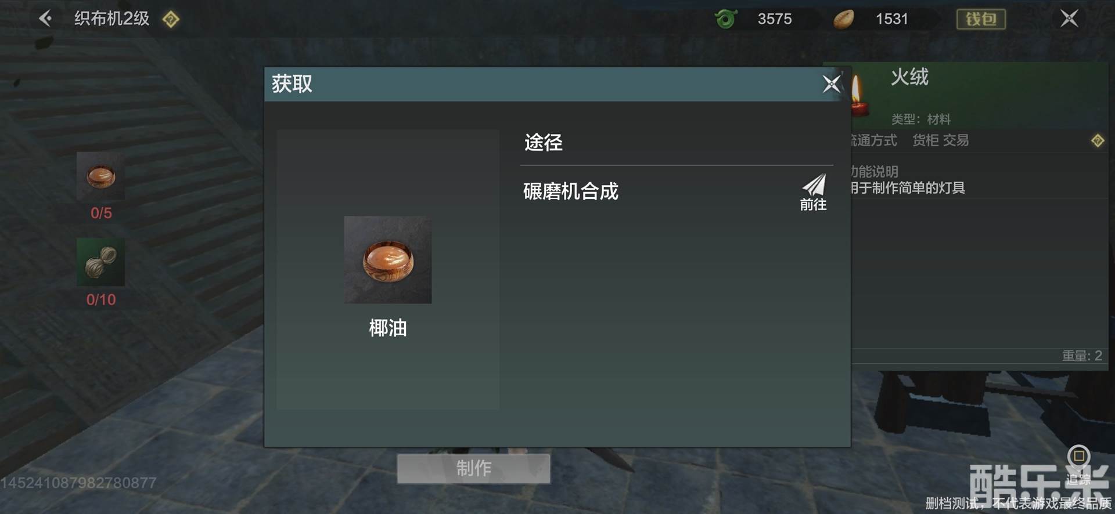Tap the 1531 seed currency amount
Image resolution: width=1115 pixels, height=514 pixels.
[x=891, y=19]
